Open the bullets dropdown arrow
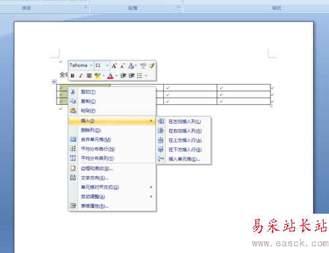The width and height of the screenshot is (329, 253). pyautogui.click(x=145, y=76)
